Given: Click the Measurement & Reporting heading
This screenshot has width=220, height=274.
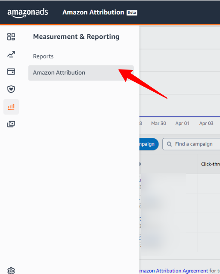Looking at the screenshot, I should [x=76, y=37].
